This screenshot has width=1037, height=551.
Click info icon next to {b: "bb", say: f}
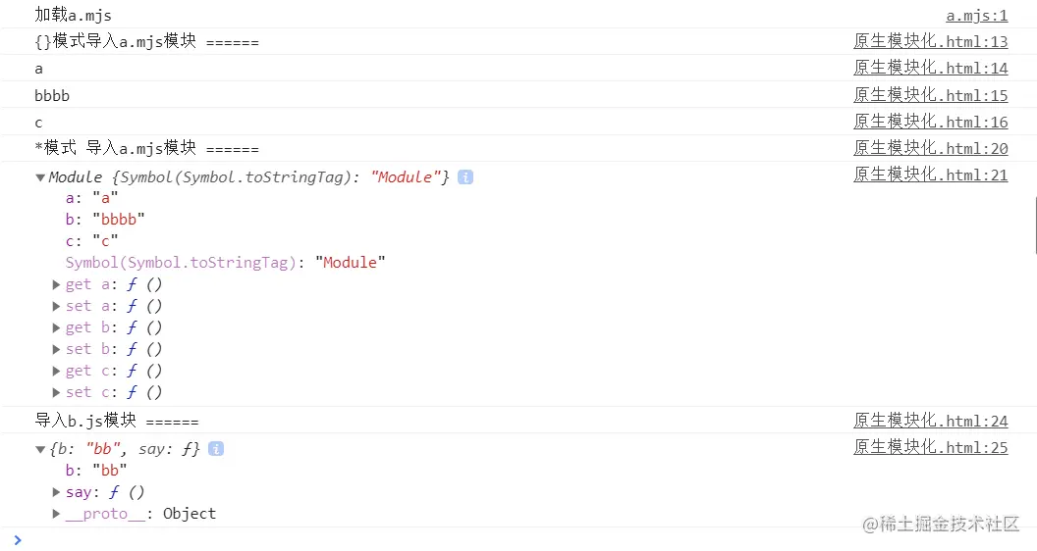coord(216,449)
